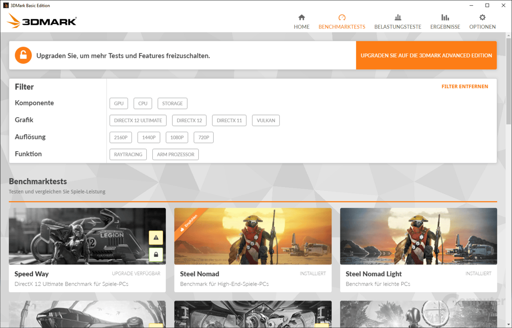This screenshot has width=512, height=328.
Task: Click the warning triangle icon on Speed Way
Action: pyautogui.click(x=156, y=237)
